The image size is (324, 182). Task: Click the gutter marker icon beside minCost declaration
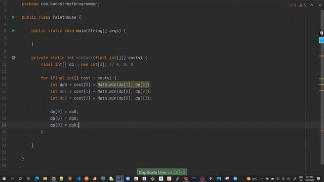14,58
